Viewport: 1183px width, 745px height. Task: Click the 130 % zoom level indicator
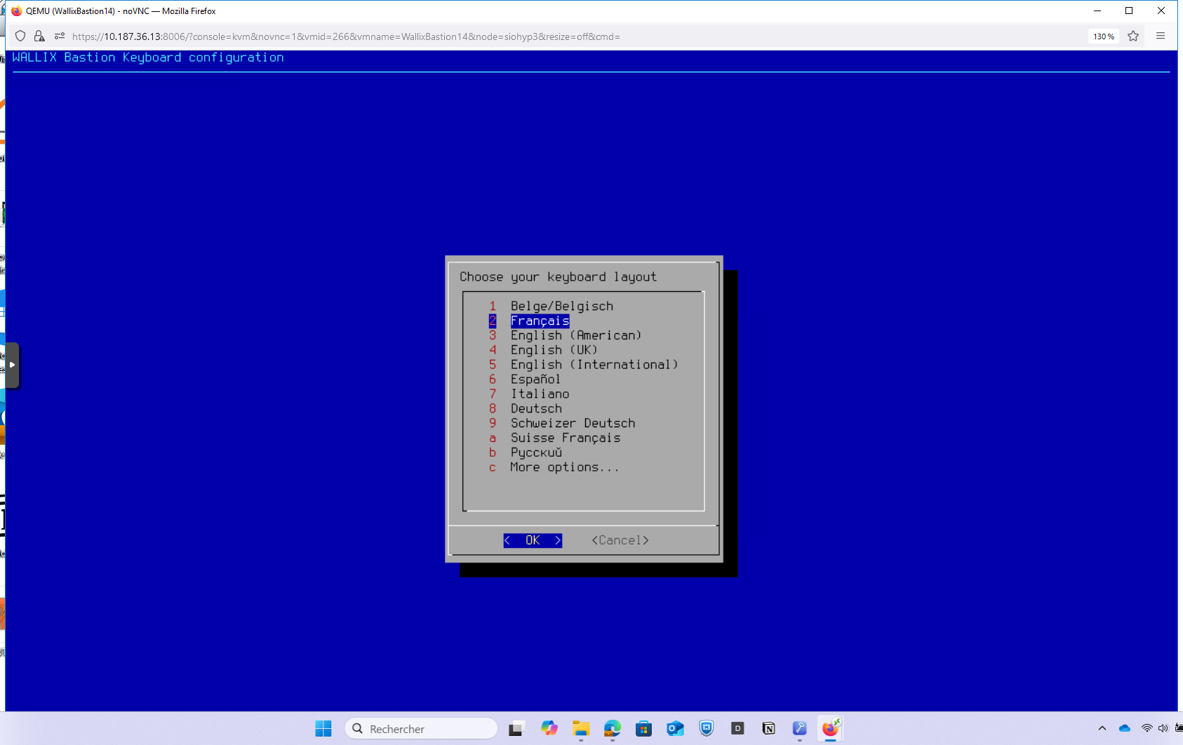point(1103,36)
